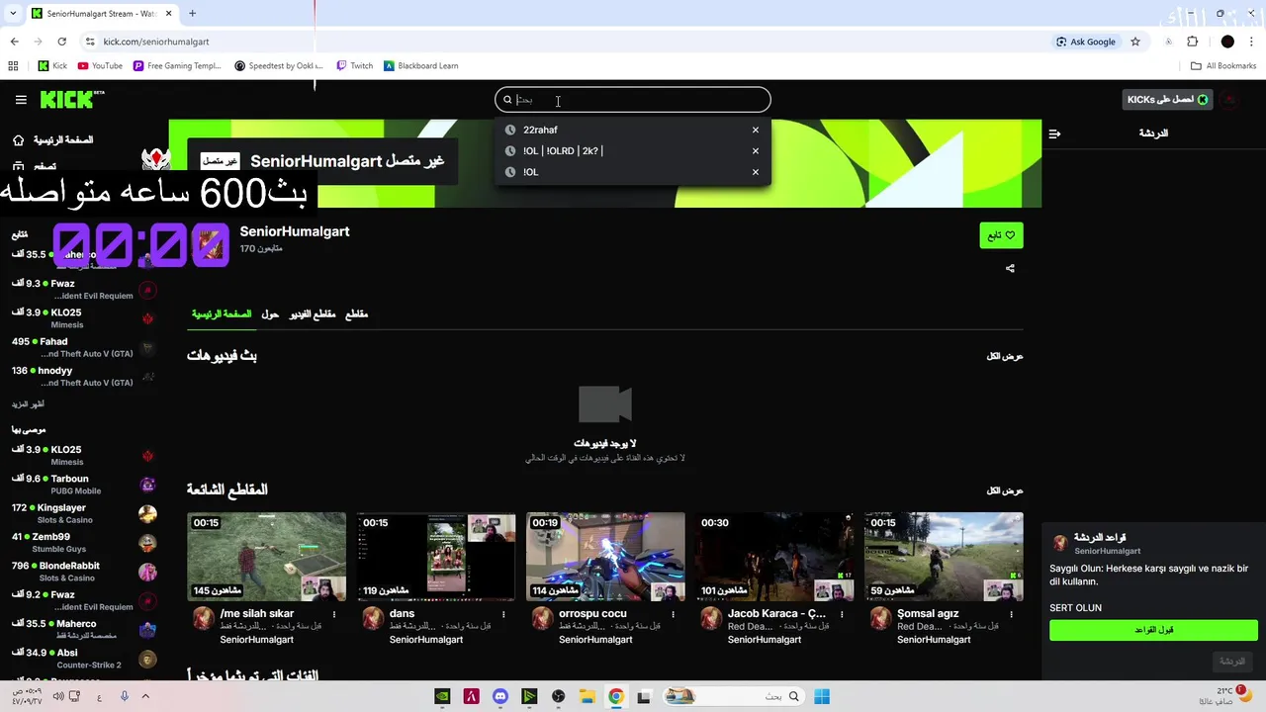
Task: Open Chrome three-dot menu
Action: click(x=1252, y=42)
